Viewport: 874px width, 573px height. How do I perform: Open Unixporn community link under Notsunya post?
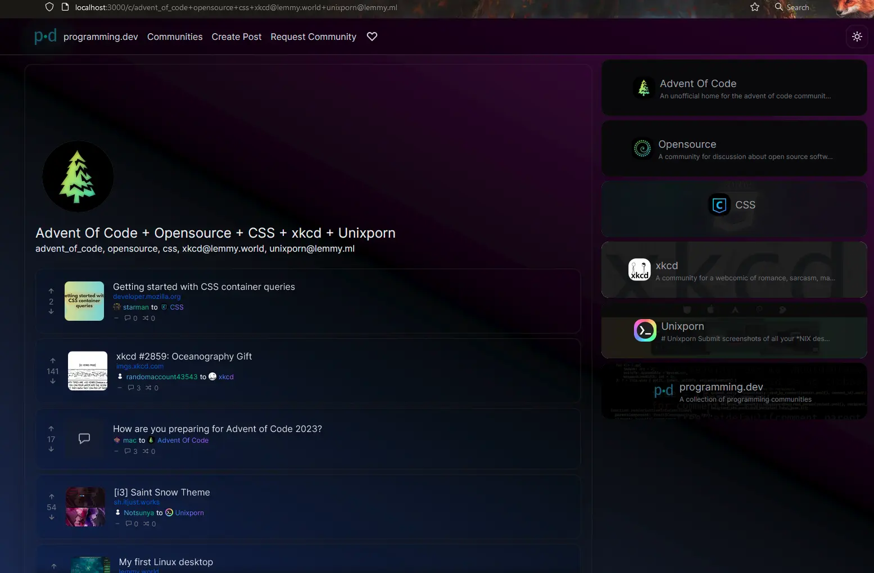[189, 513]
